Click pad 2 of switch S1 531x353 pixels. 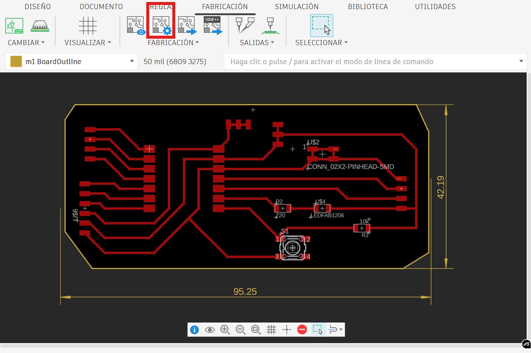[307, 239]
